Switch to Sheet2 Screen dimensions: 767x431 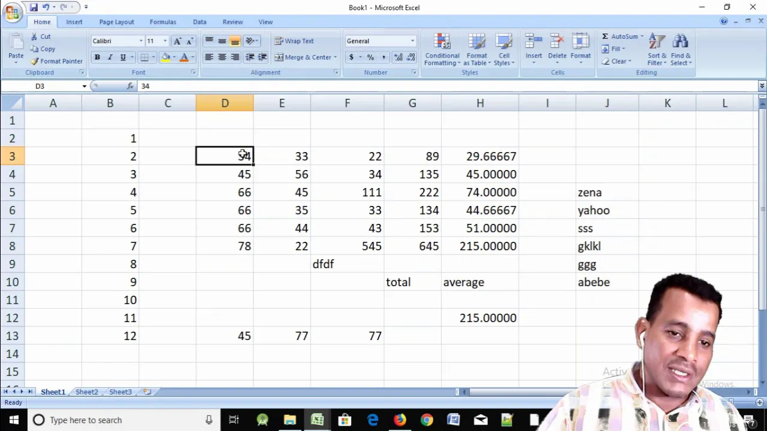[x=87, y=392]
